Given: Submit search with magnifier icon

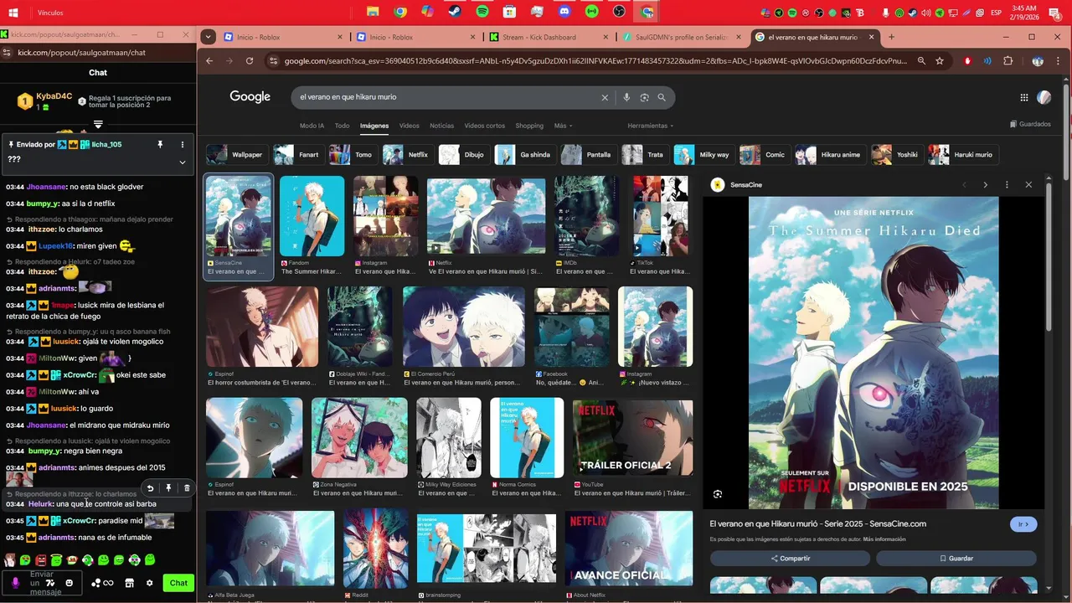Looking at the screenshot, I should point(662,97).
